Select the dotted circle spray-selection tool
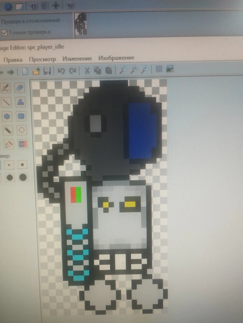The height and width of the screenshot is (323, 243). pos(22,130)
